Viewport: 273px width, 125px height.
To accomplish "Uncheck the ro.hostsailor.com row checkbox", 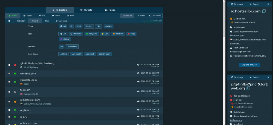I will click(9, 102).
